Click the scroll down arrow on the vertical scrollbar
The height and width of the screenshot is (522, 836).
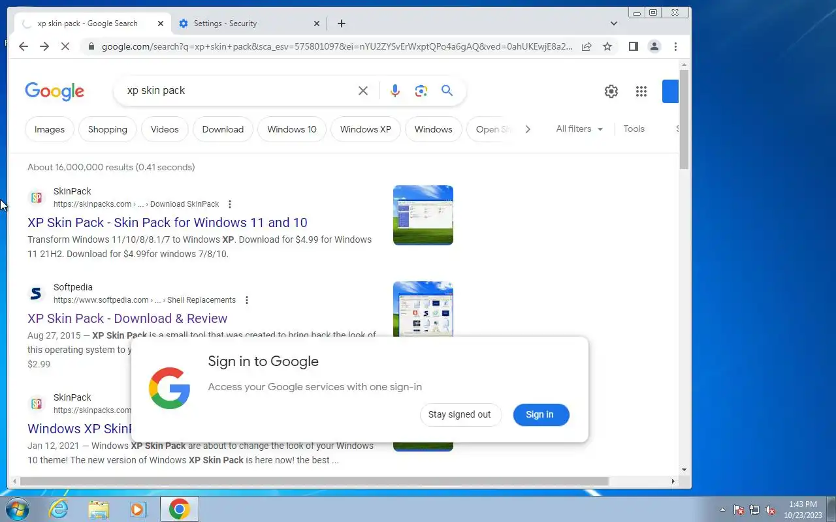pos(684,470)
